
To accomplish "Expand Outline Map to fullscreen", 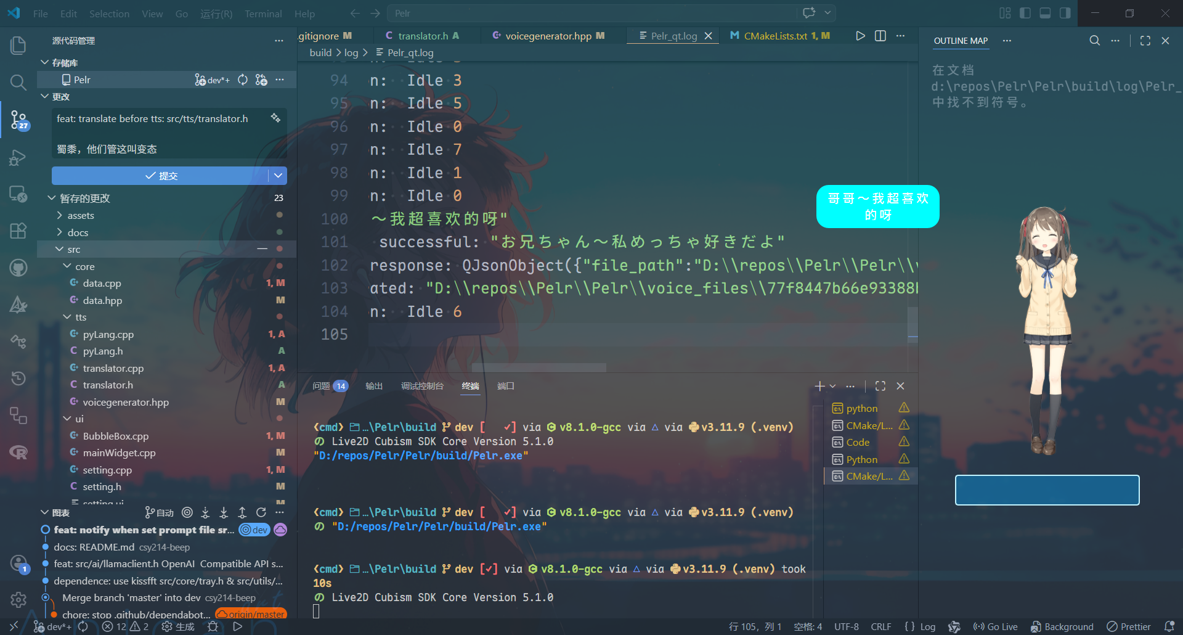I will 1145,41.
